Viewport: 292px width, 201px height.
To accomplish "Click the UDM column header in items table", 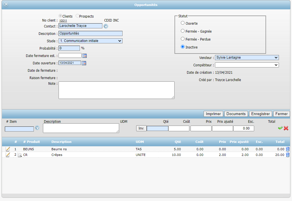I will pyautogui.click(x=140, y=142).
